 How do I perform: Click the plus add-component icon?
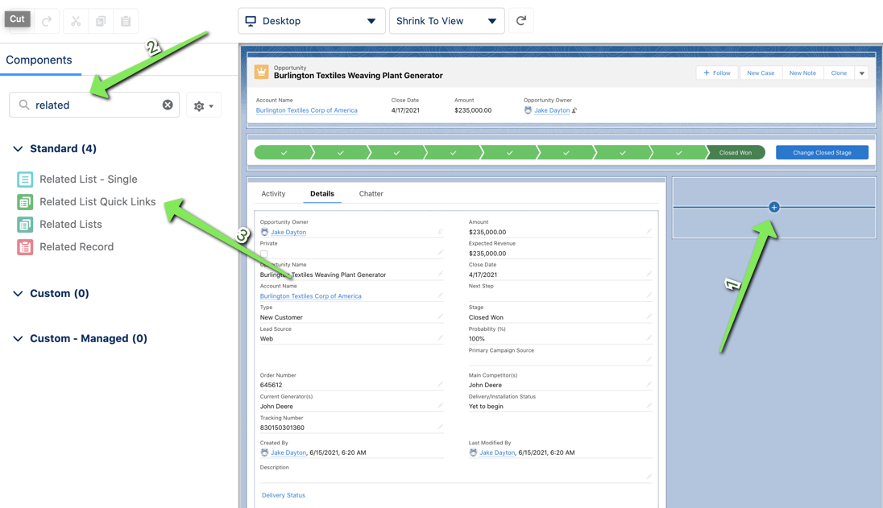click(x=773, y=207)
